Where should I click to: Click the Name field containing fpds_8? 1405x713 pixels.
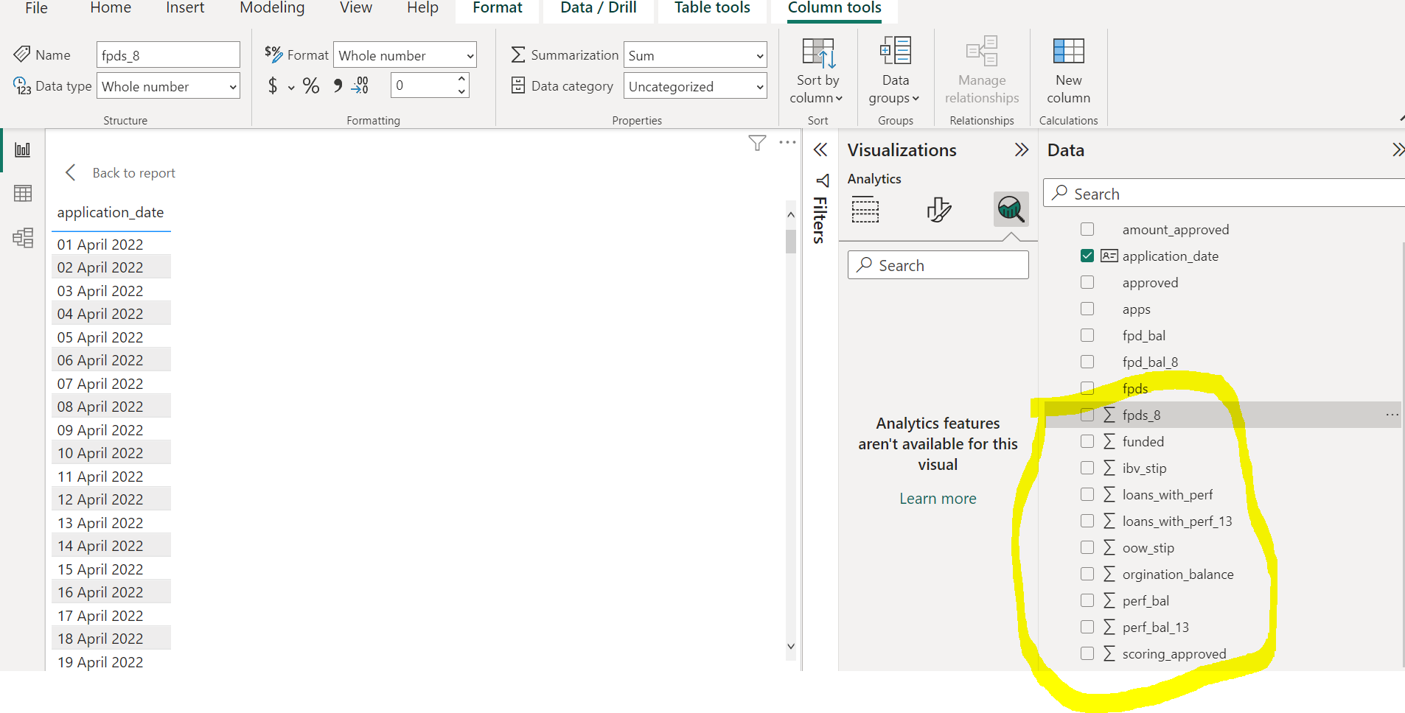click(168, 55)
